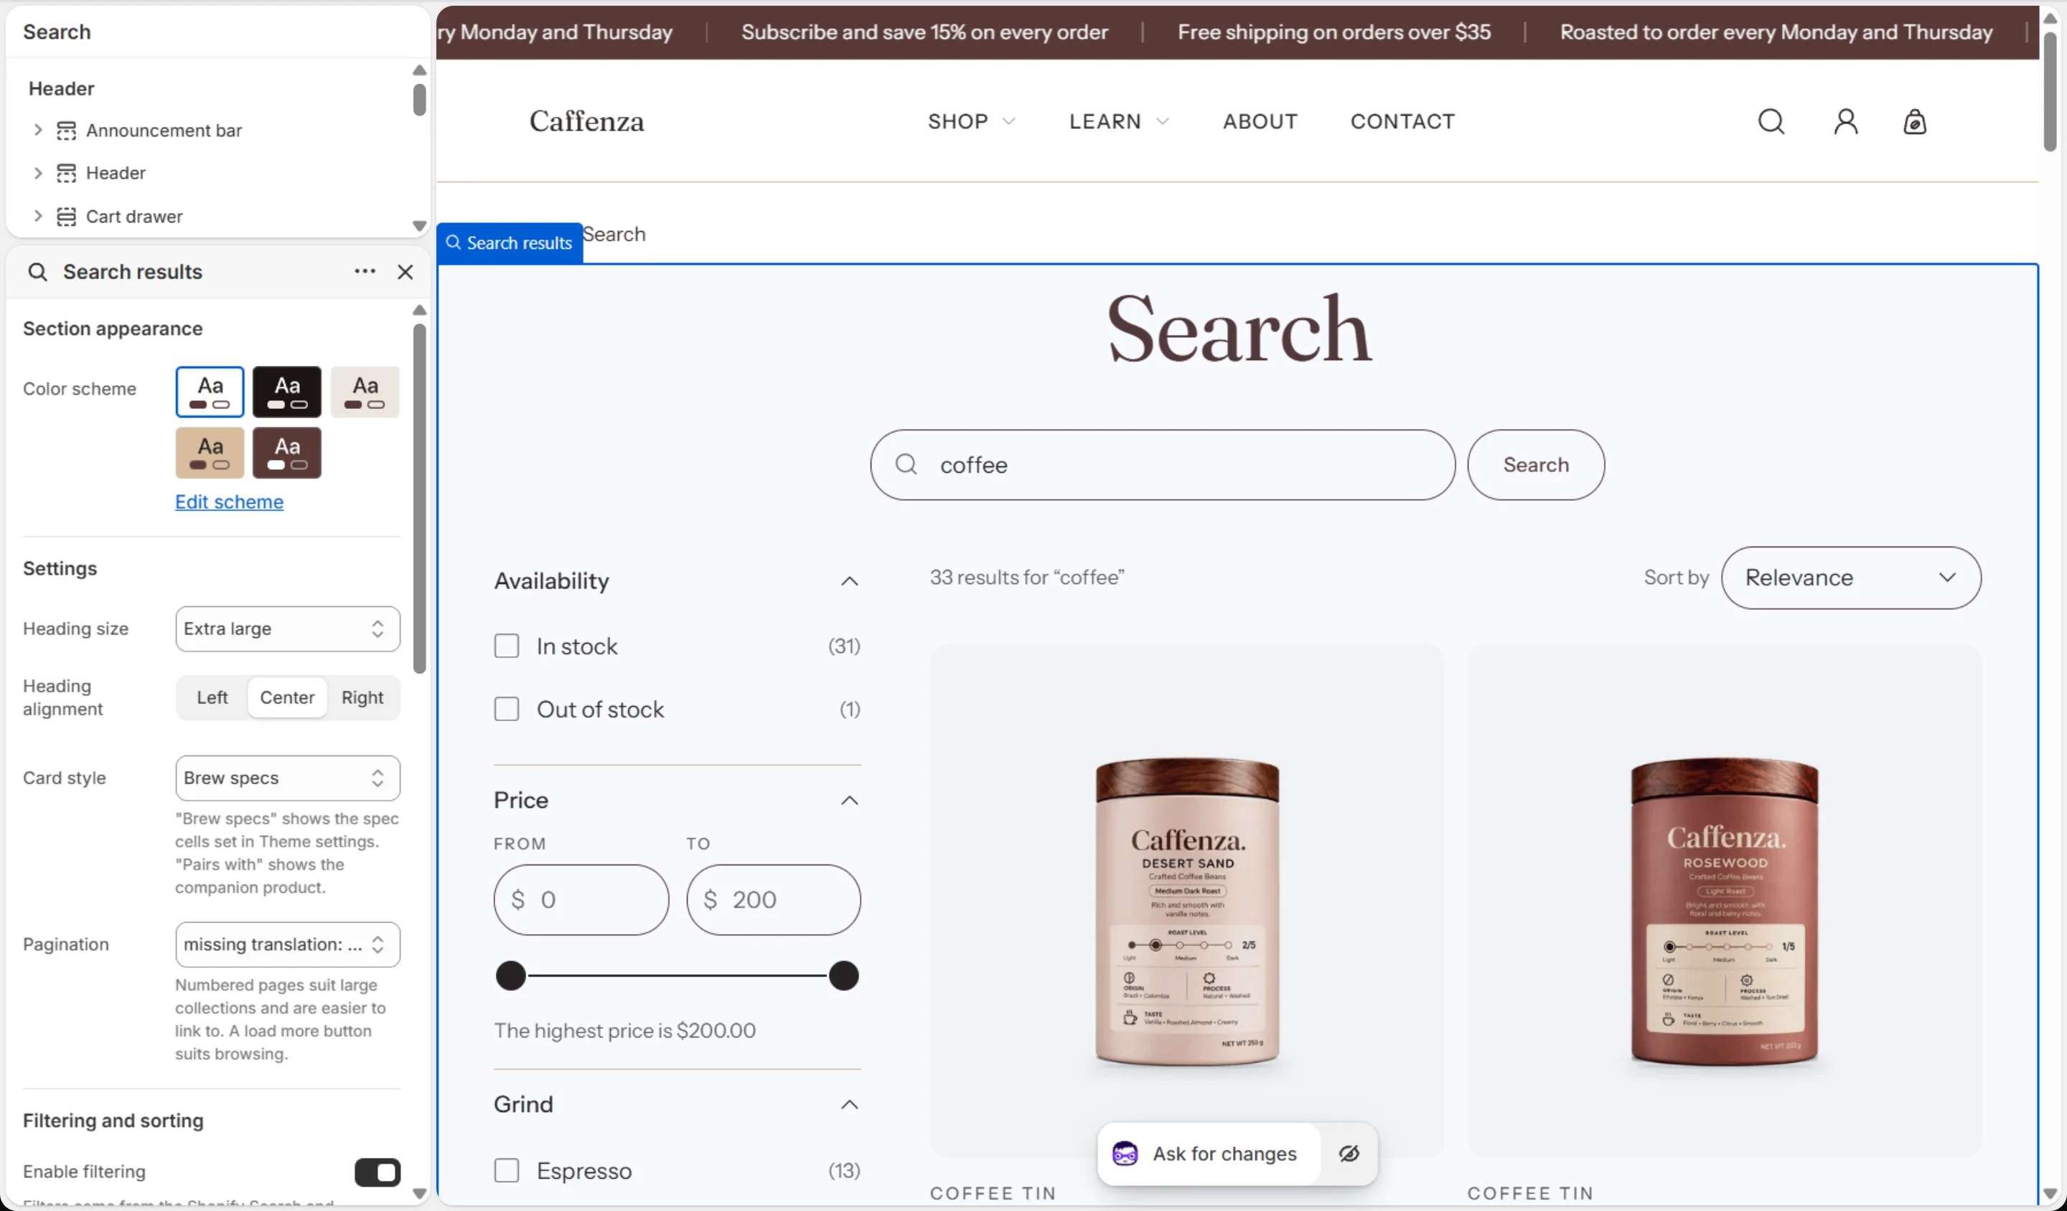Viewport: 2067px width, 1211px height.
Task: Open the shopping bag cart icon
Action: click(1914, 121)
